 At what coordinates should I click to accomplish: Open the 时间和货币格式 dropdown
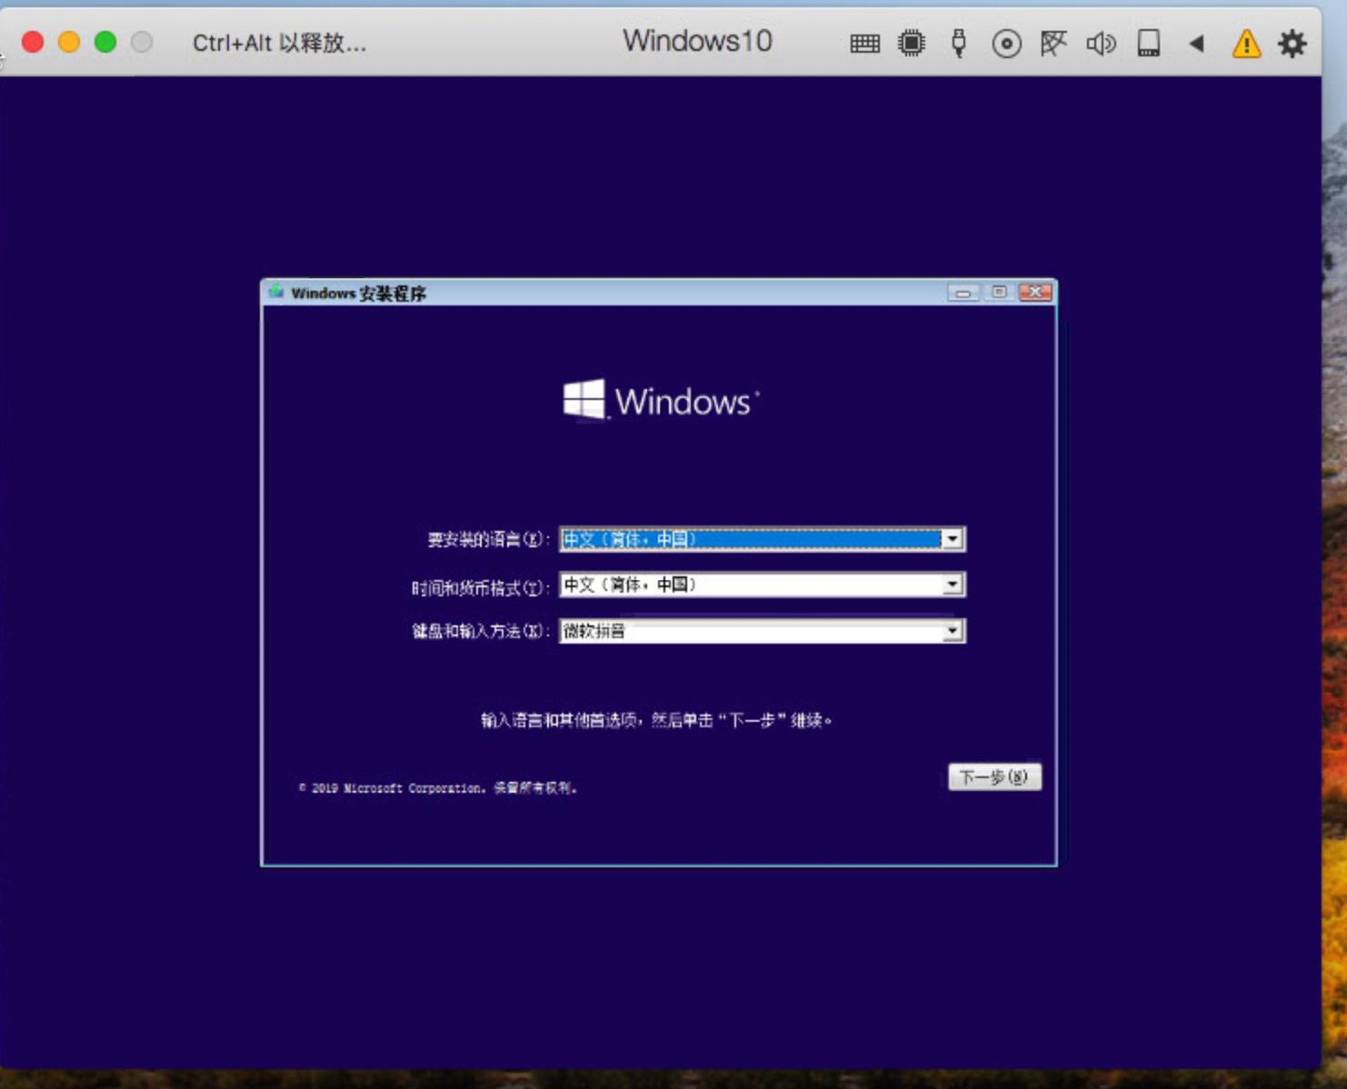pos(952,584)
